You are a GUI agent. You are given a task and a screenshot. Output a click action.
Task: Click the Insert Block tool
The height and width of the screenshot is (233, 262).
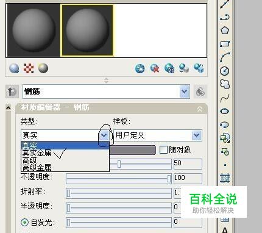coord(225,138)
